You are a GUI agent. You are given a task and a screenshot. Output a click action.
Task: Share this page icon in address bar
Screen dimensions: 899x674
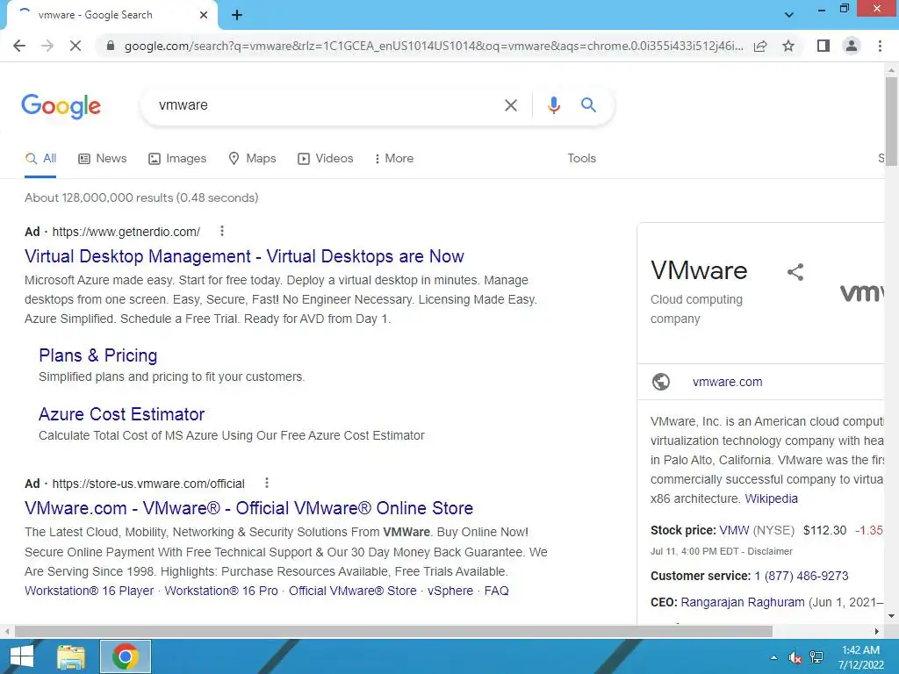pyautogui.click(x=760, y=46)
